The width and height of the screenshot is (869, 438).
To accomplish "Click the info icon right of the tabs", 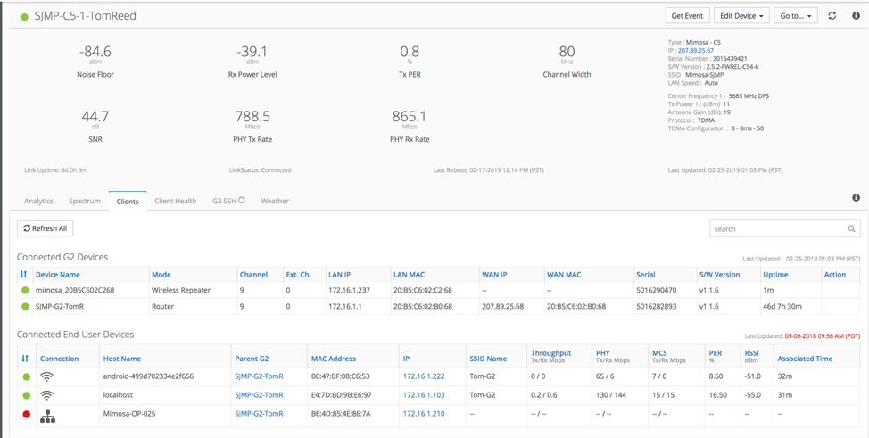I will click(x=856, y=198).
